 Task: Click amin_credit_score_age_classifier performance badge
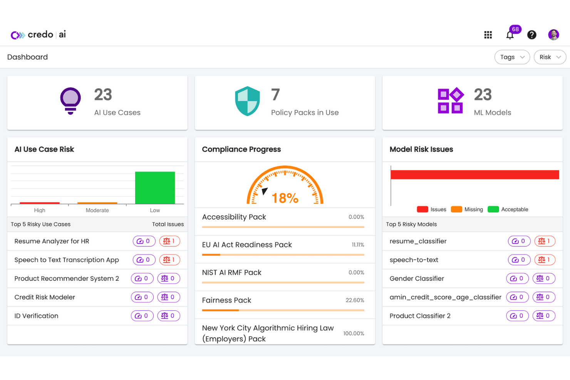517,297
